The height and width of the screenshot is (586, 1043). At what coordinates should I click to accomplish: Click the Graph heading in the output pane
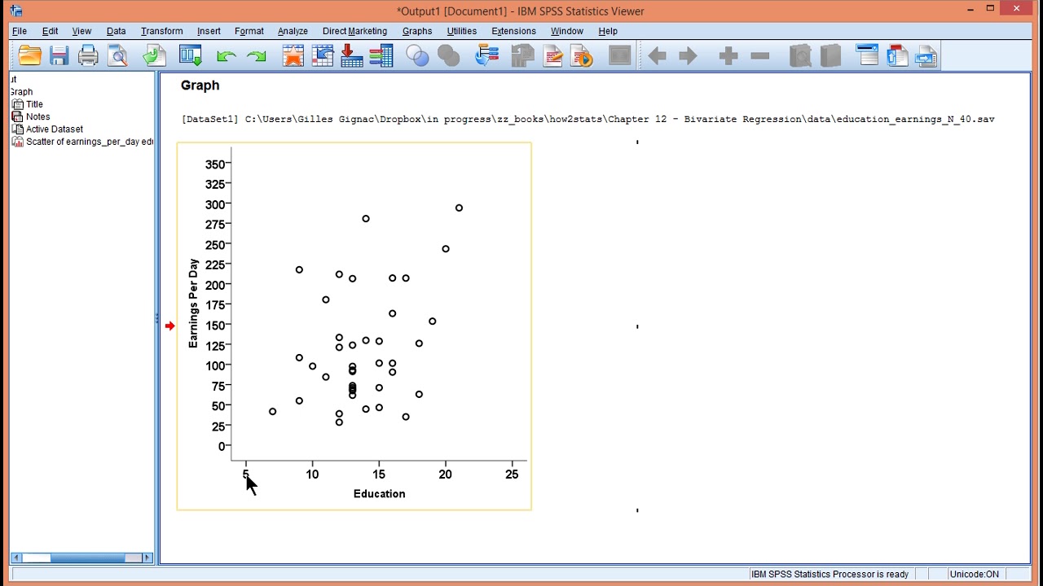pos(200,85)
